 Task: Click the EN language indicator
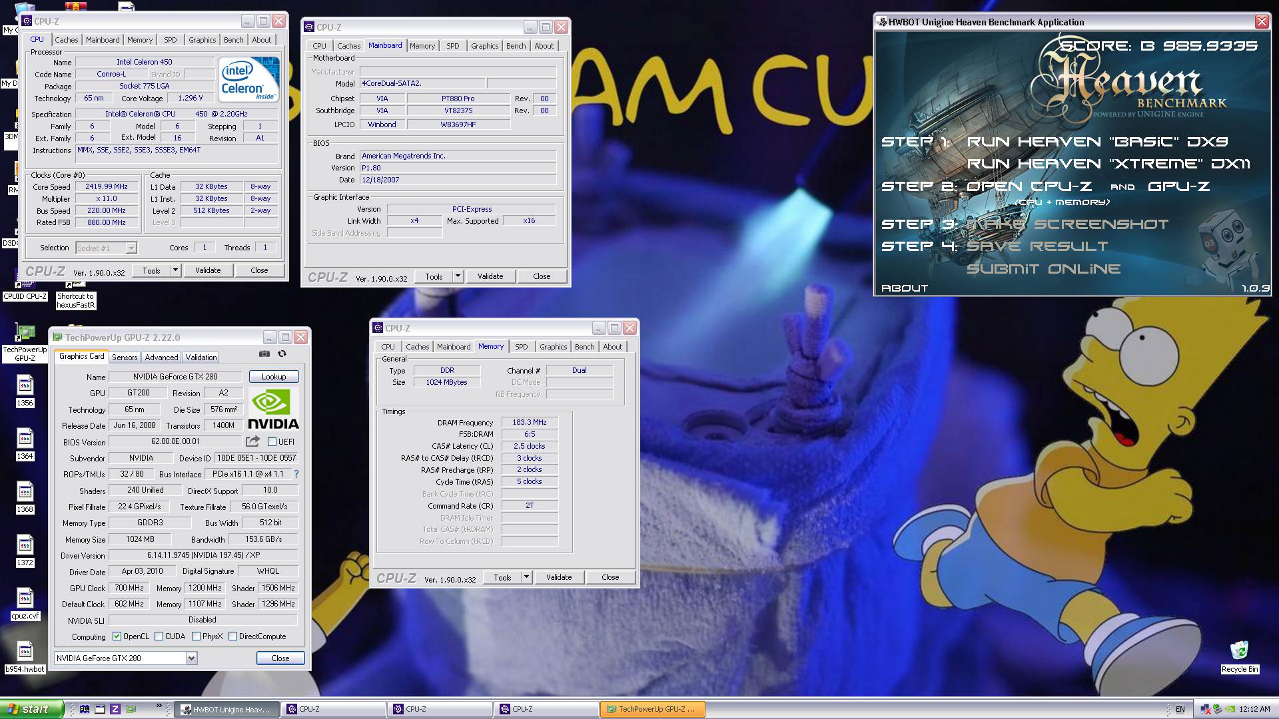coord(1180,709)
